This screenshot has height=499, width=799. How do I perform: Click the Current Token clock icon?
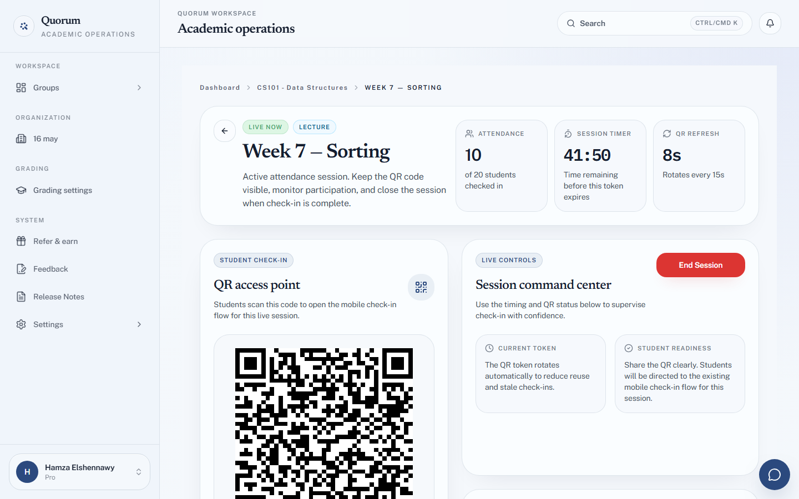click(x=489, y=348)
